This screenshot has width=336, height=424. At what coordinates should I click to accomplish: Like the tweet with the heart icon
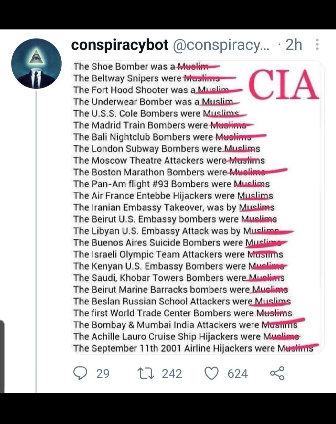point(212,373)
